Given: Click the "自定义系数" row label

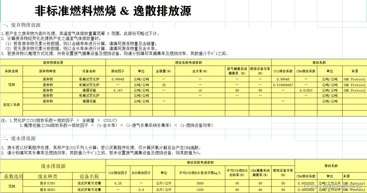Looking at the screenshot, I should click(x=12, y=105).
